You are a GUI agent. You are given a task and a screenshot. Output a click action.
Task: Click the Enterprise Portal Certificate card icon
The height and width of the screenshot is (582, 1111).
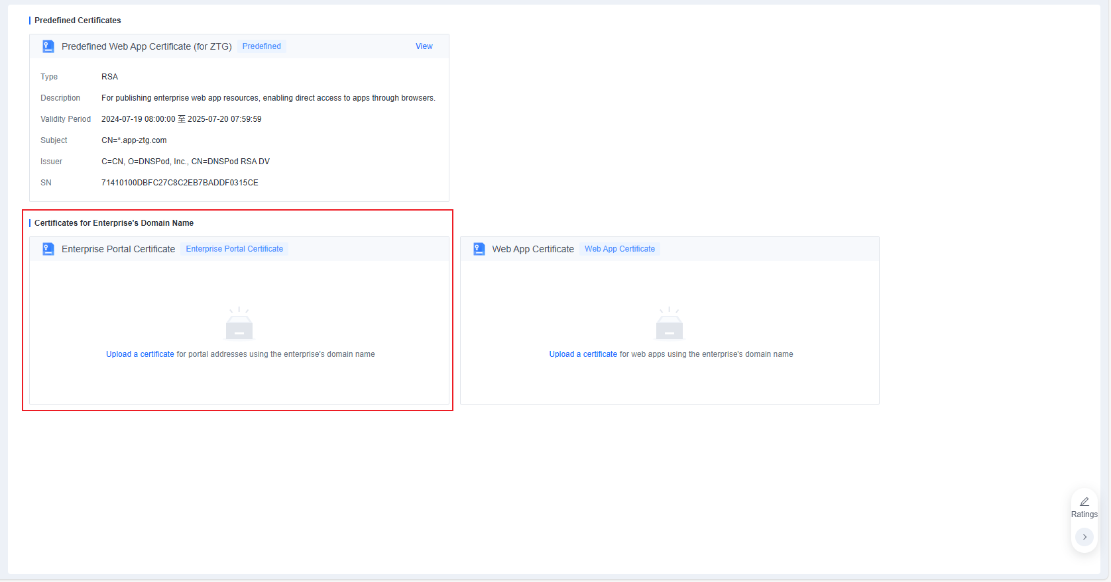point(48,249)
